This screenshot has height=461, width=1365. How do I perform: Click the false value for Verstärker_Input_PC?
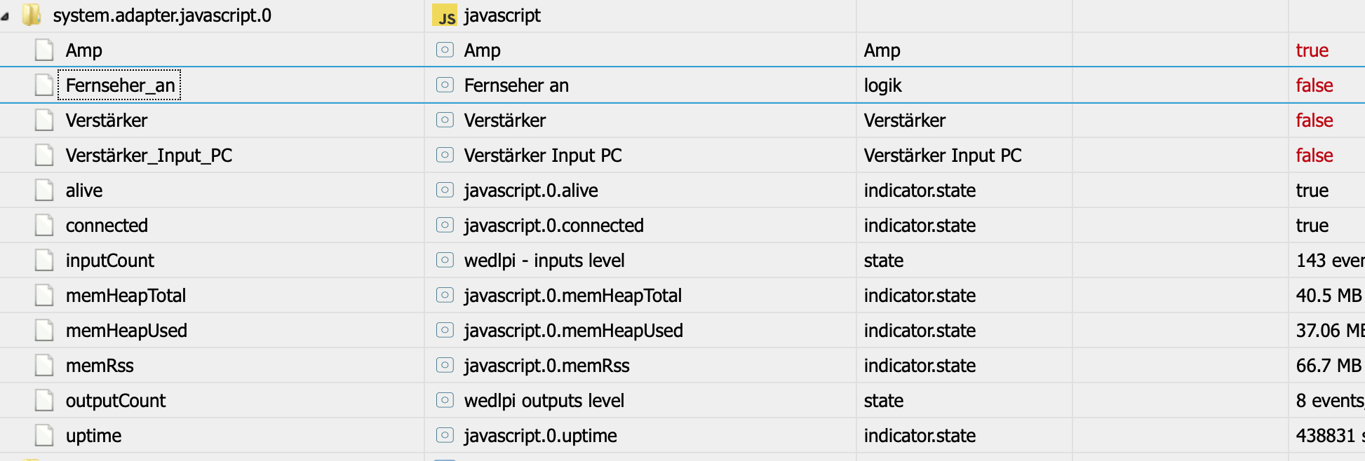point(1314,156)
